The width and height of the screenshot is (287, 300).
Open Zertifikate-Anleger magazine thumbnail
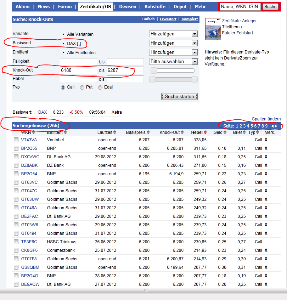(213, 29)
